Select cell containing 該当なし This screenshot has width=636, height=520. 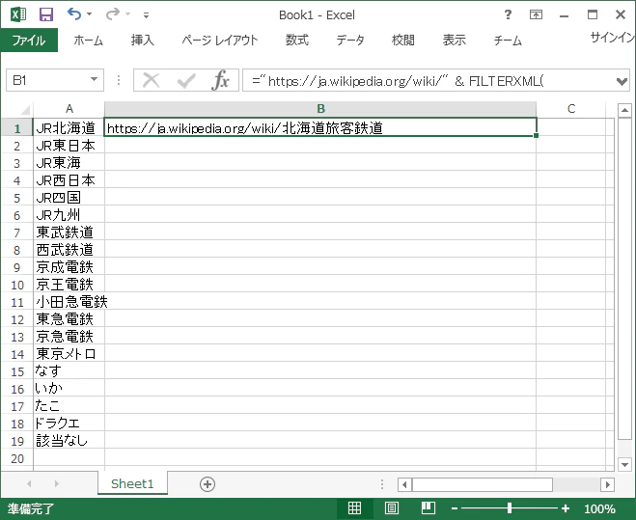[x=69, y=441]
